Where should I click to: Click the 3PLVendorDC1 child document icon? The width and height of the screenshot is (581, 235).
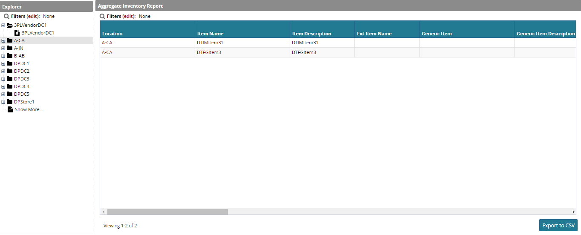tap(17, 33)
